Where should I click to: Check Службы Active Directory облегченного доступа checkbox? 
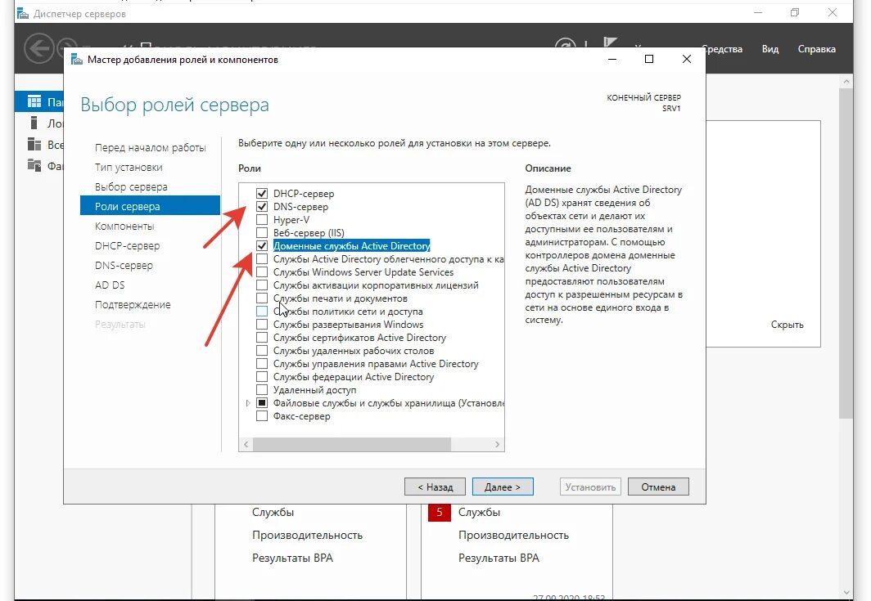coord(262,259)
